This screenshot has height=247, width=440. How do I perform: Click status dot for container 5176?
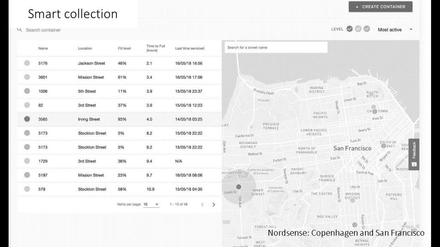pyautogui.click(x=27, y=63)
